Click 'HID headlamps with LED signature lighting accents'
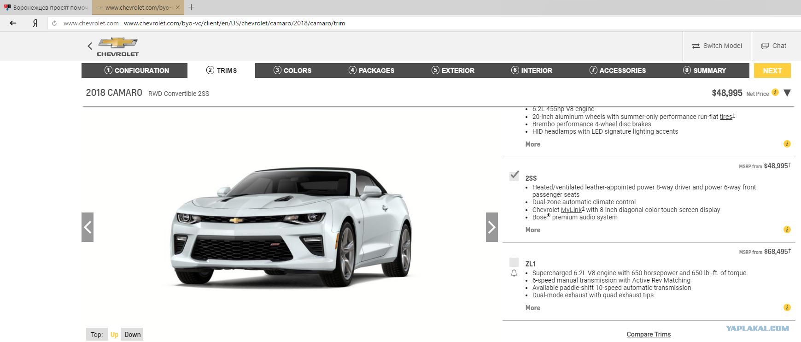The image size is (801, 342). (x=605, y=131)
